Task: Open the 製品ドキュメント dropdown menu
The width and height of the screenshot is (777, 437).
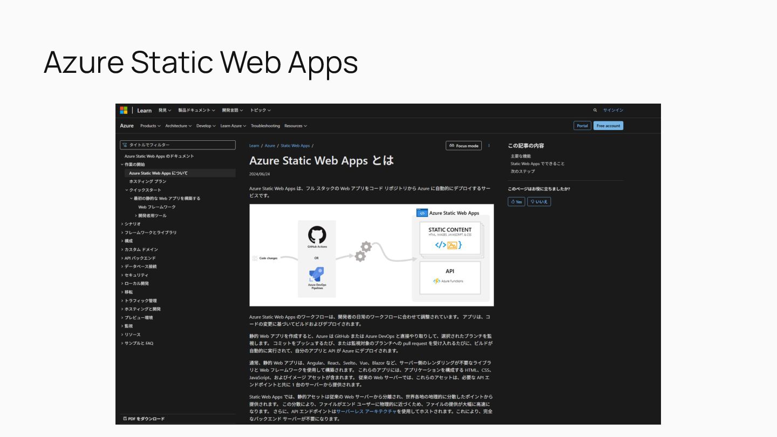Action: click(x=196, y=110)
